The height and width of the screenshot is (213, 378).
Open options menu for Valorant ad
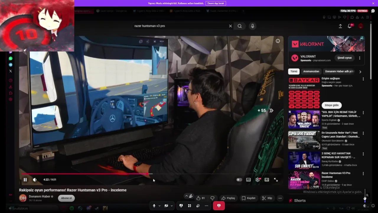click(360, 58)
